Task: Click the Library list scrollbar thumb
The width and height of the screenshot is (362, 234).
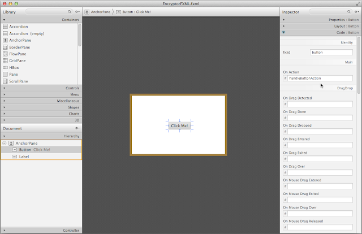Action: pos(80,35)
